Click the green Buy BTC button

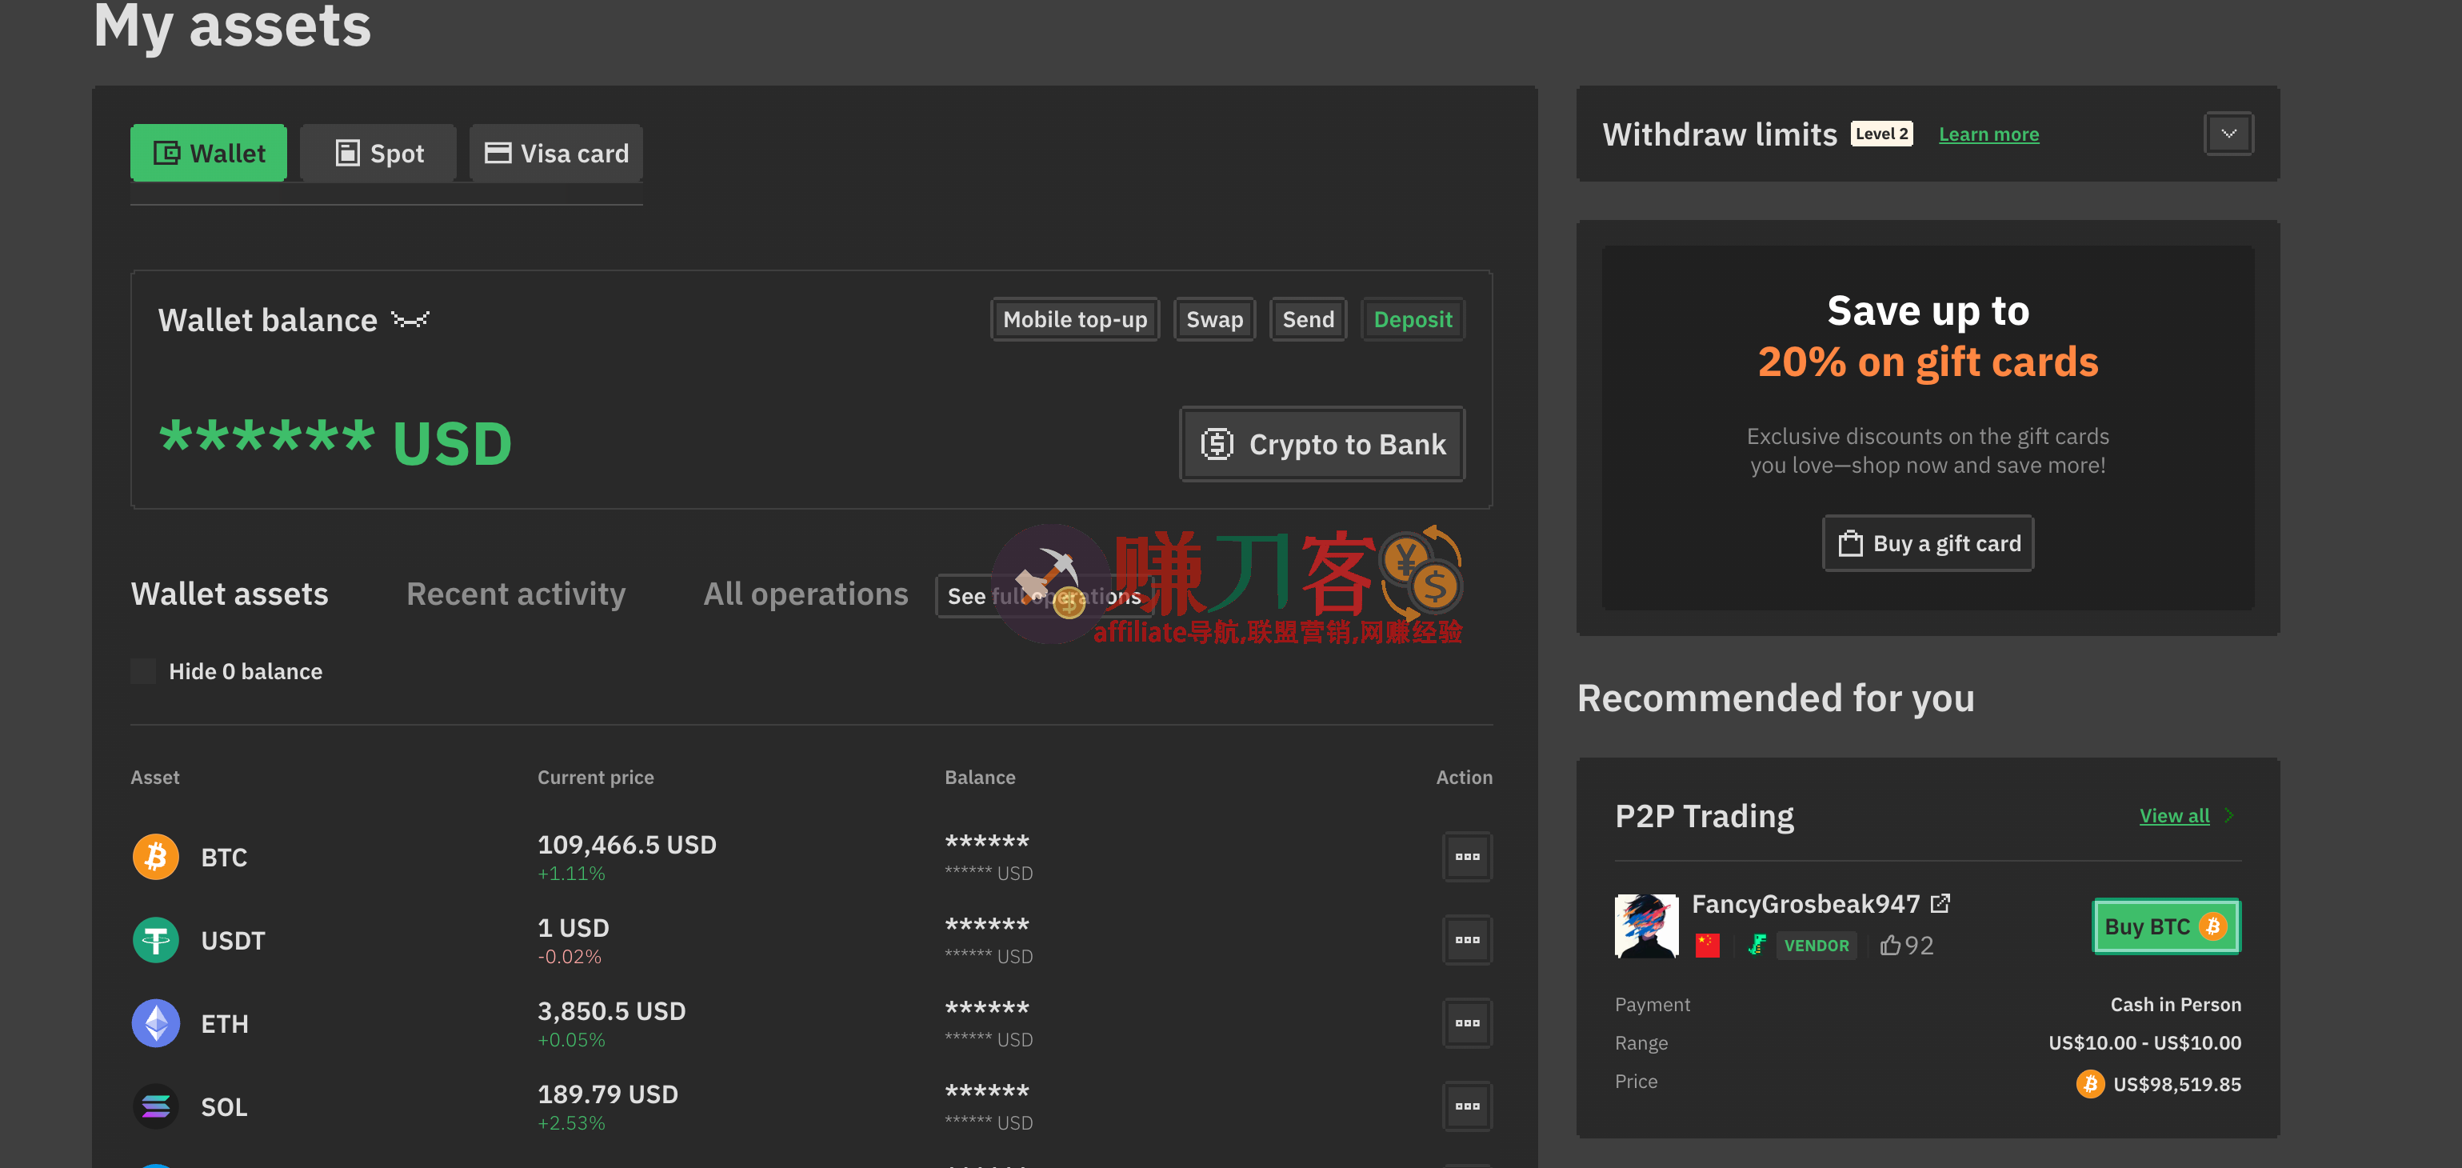point(2164,926)
